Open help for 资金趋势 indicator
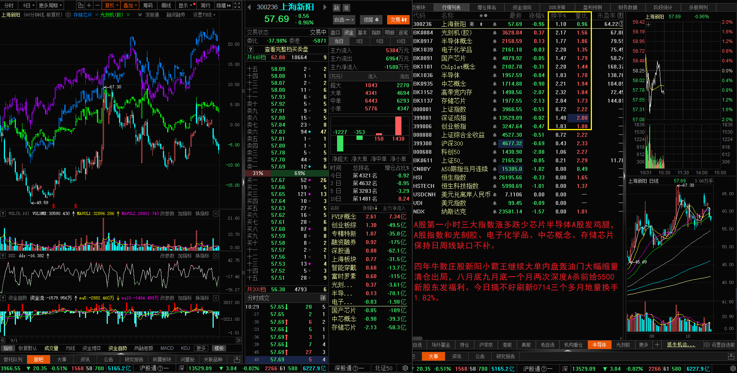Image resolution: width=737 pixels, height=373 pixels. (3, 298)
